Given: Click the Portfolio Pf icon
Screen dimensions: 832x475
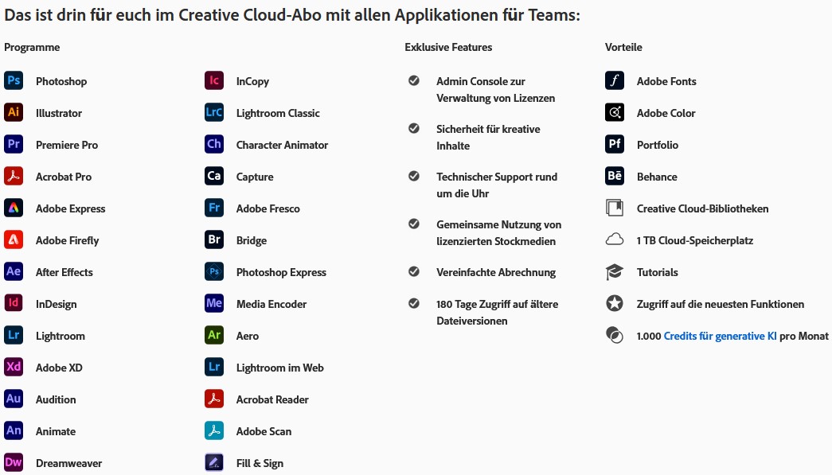Looking at the screenshot, I should click(x=615, y=144).
